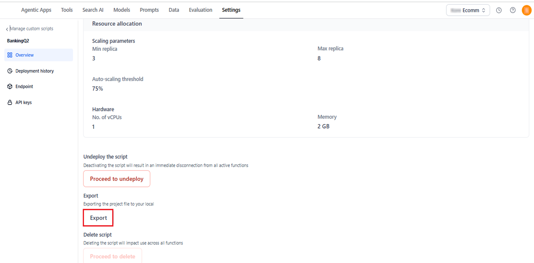Switch to the Data tab
Image resolution: width=534 pixels, height=263 pixels.
pyautogui.click(x=174, y=10)
